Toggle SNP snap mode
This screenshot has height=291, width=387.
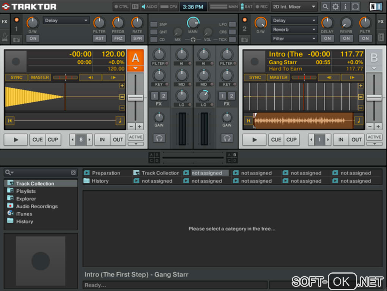click(x=154, y=24)
